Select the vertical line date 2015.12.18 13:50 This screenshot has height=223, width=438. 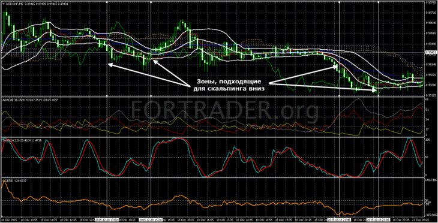[x=107, y=220]
